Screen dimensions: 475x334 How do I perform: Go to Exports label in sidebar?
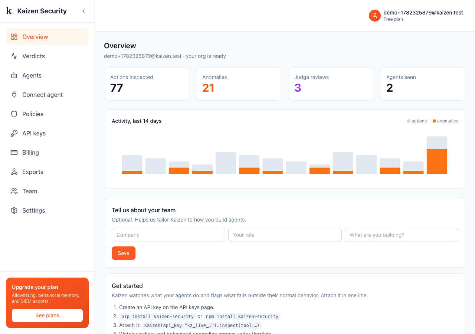click(x=33, y=172)
